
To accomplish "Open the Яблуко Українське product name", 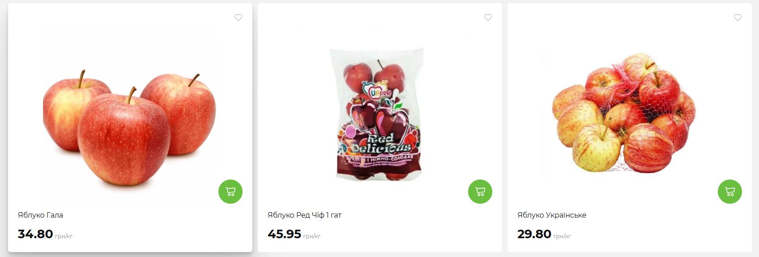I will coord(552,215).
